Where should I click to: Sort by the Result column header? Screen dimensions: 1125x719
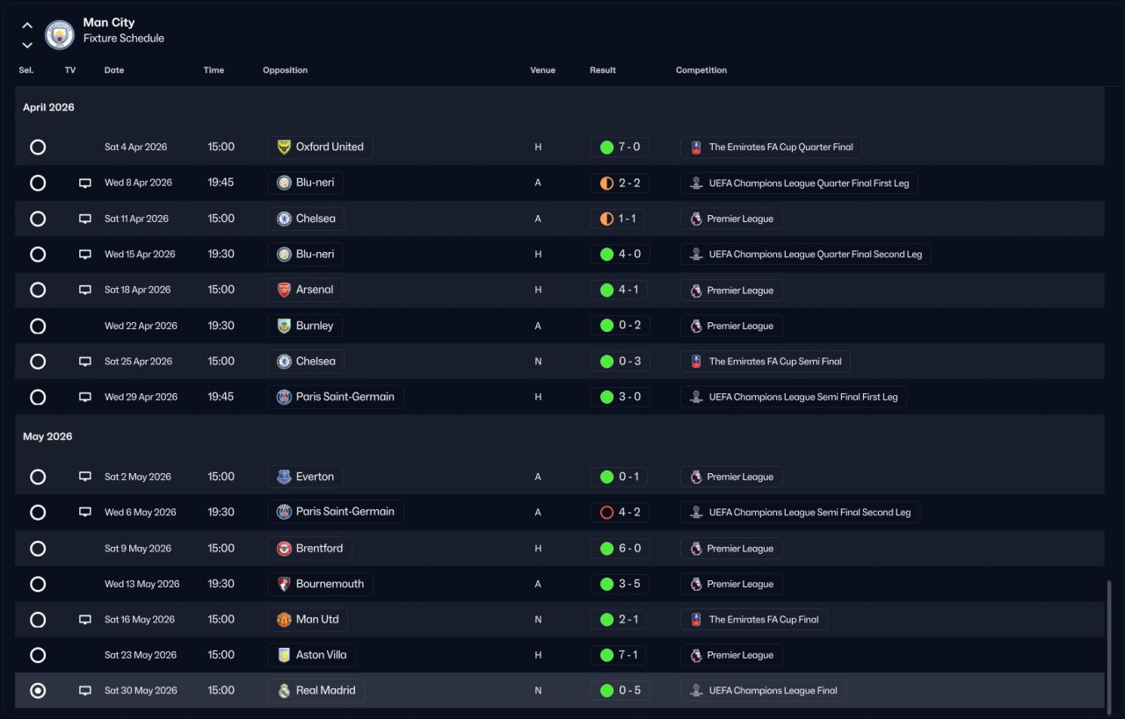click(x=603, y=70)
